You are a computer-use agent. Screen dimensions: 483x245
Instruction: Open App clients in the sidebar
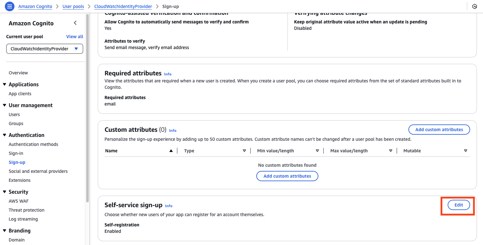click(20, 94)
